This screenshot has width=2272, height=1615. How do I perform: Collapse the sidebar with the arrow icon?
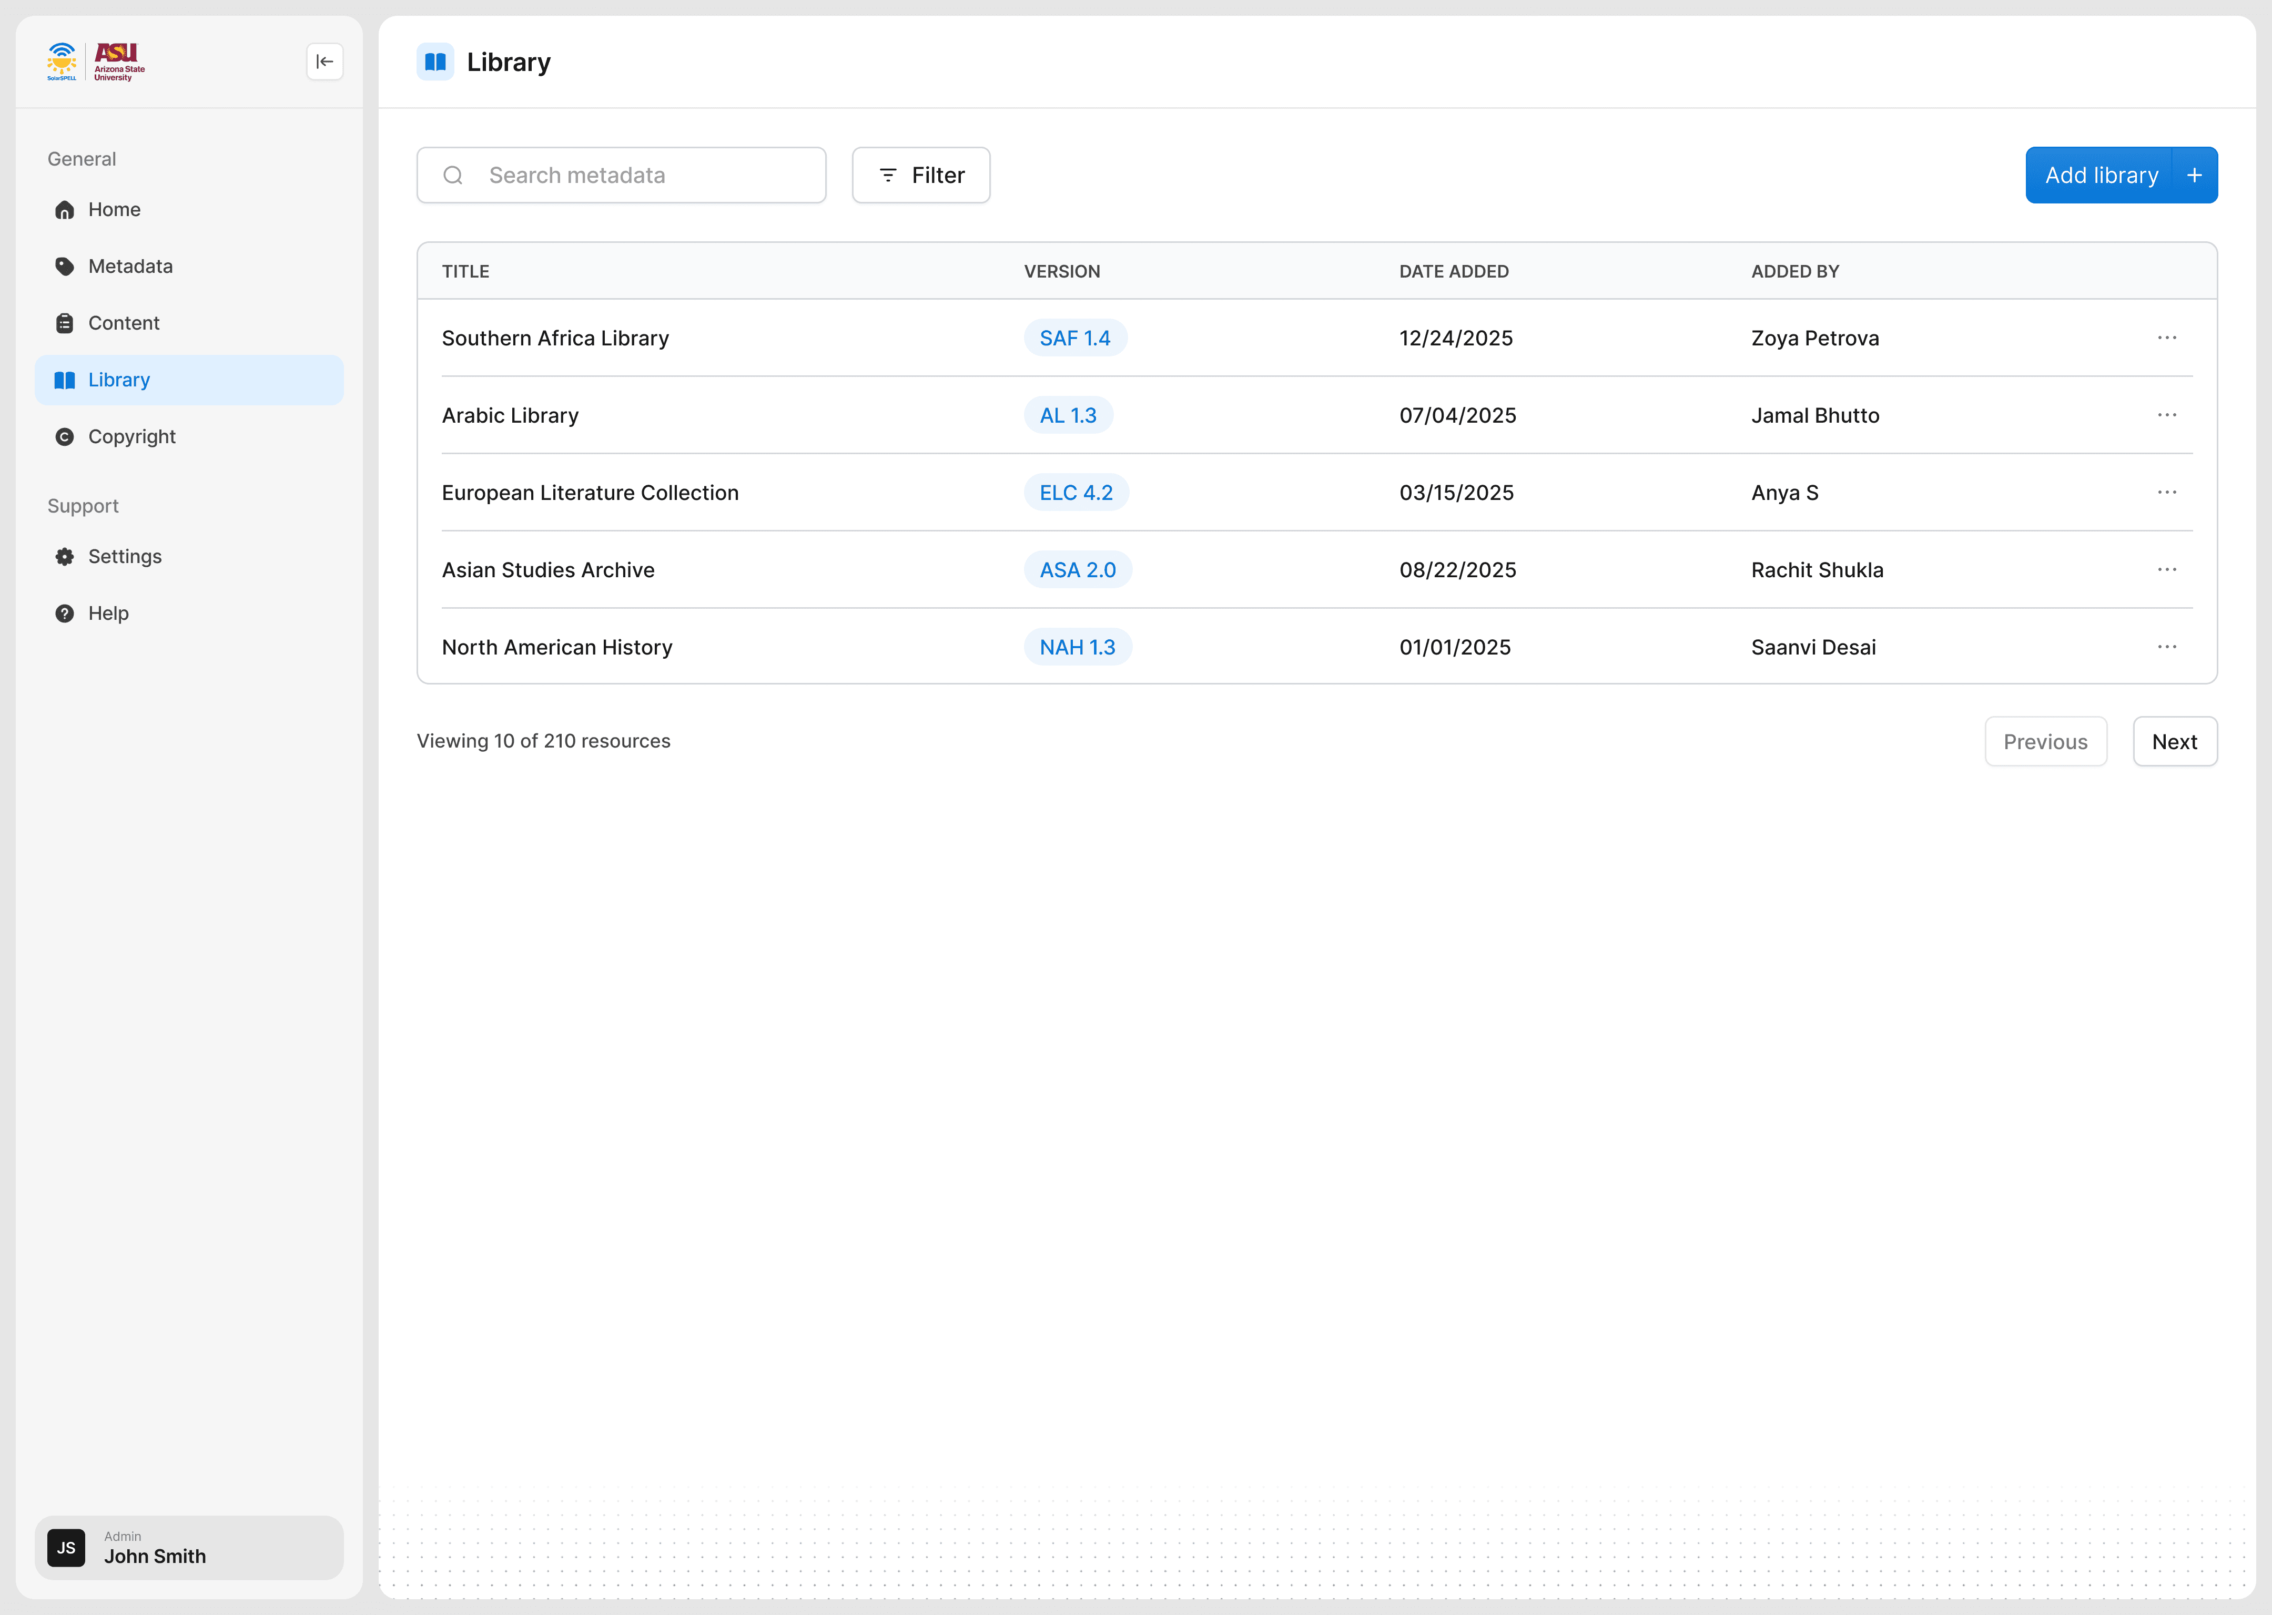(x=324, y=62)
